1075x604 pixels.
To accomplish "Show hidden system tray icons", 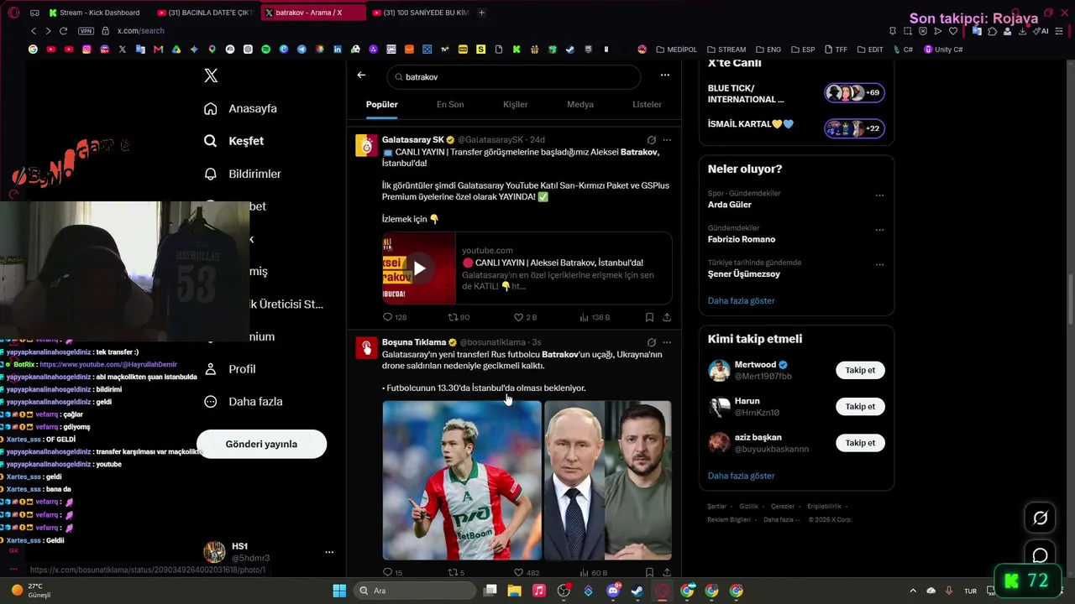I will tap(914, 591).
